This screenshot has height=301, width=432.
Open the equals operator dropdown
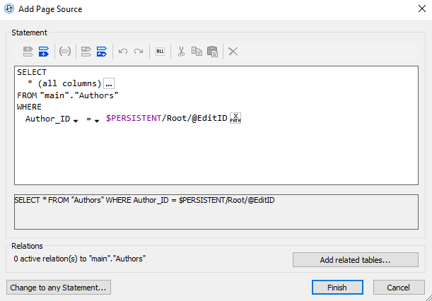click(96, 121)
